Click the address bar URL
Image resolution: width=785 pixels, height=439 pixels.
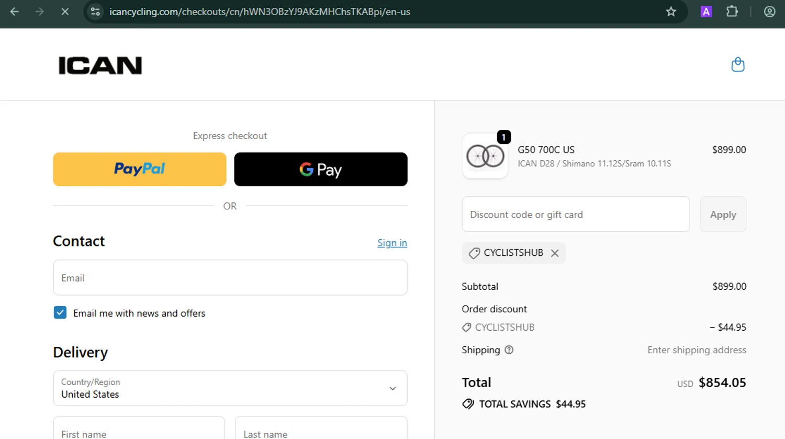(x=260, y=12)
